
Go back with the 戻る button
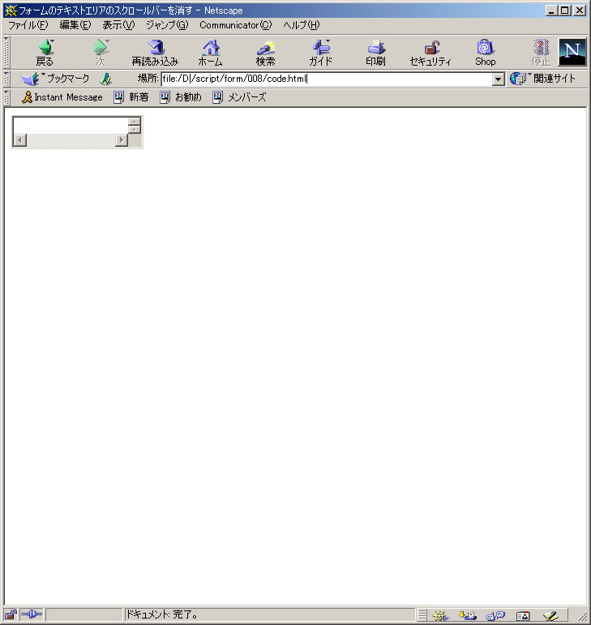(45, 53)
